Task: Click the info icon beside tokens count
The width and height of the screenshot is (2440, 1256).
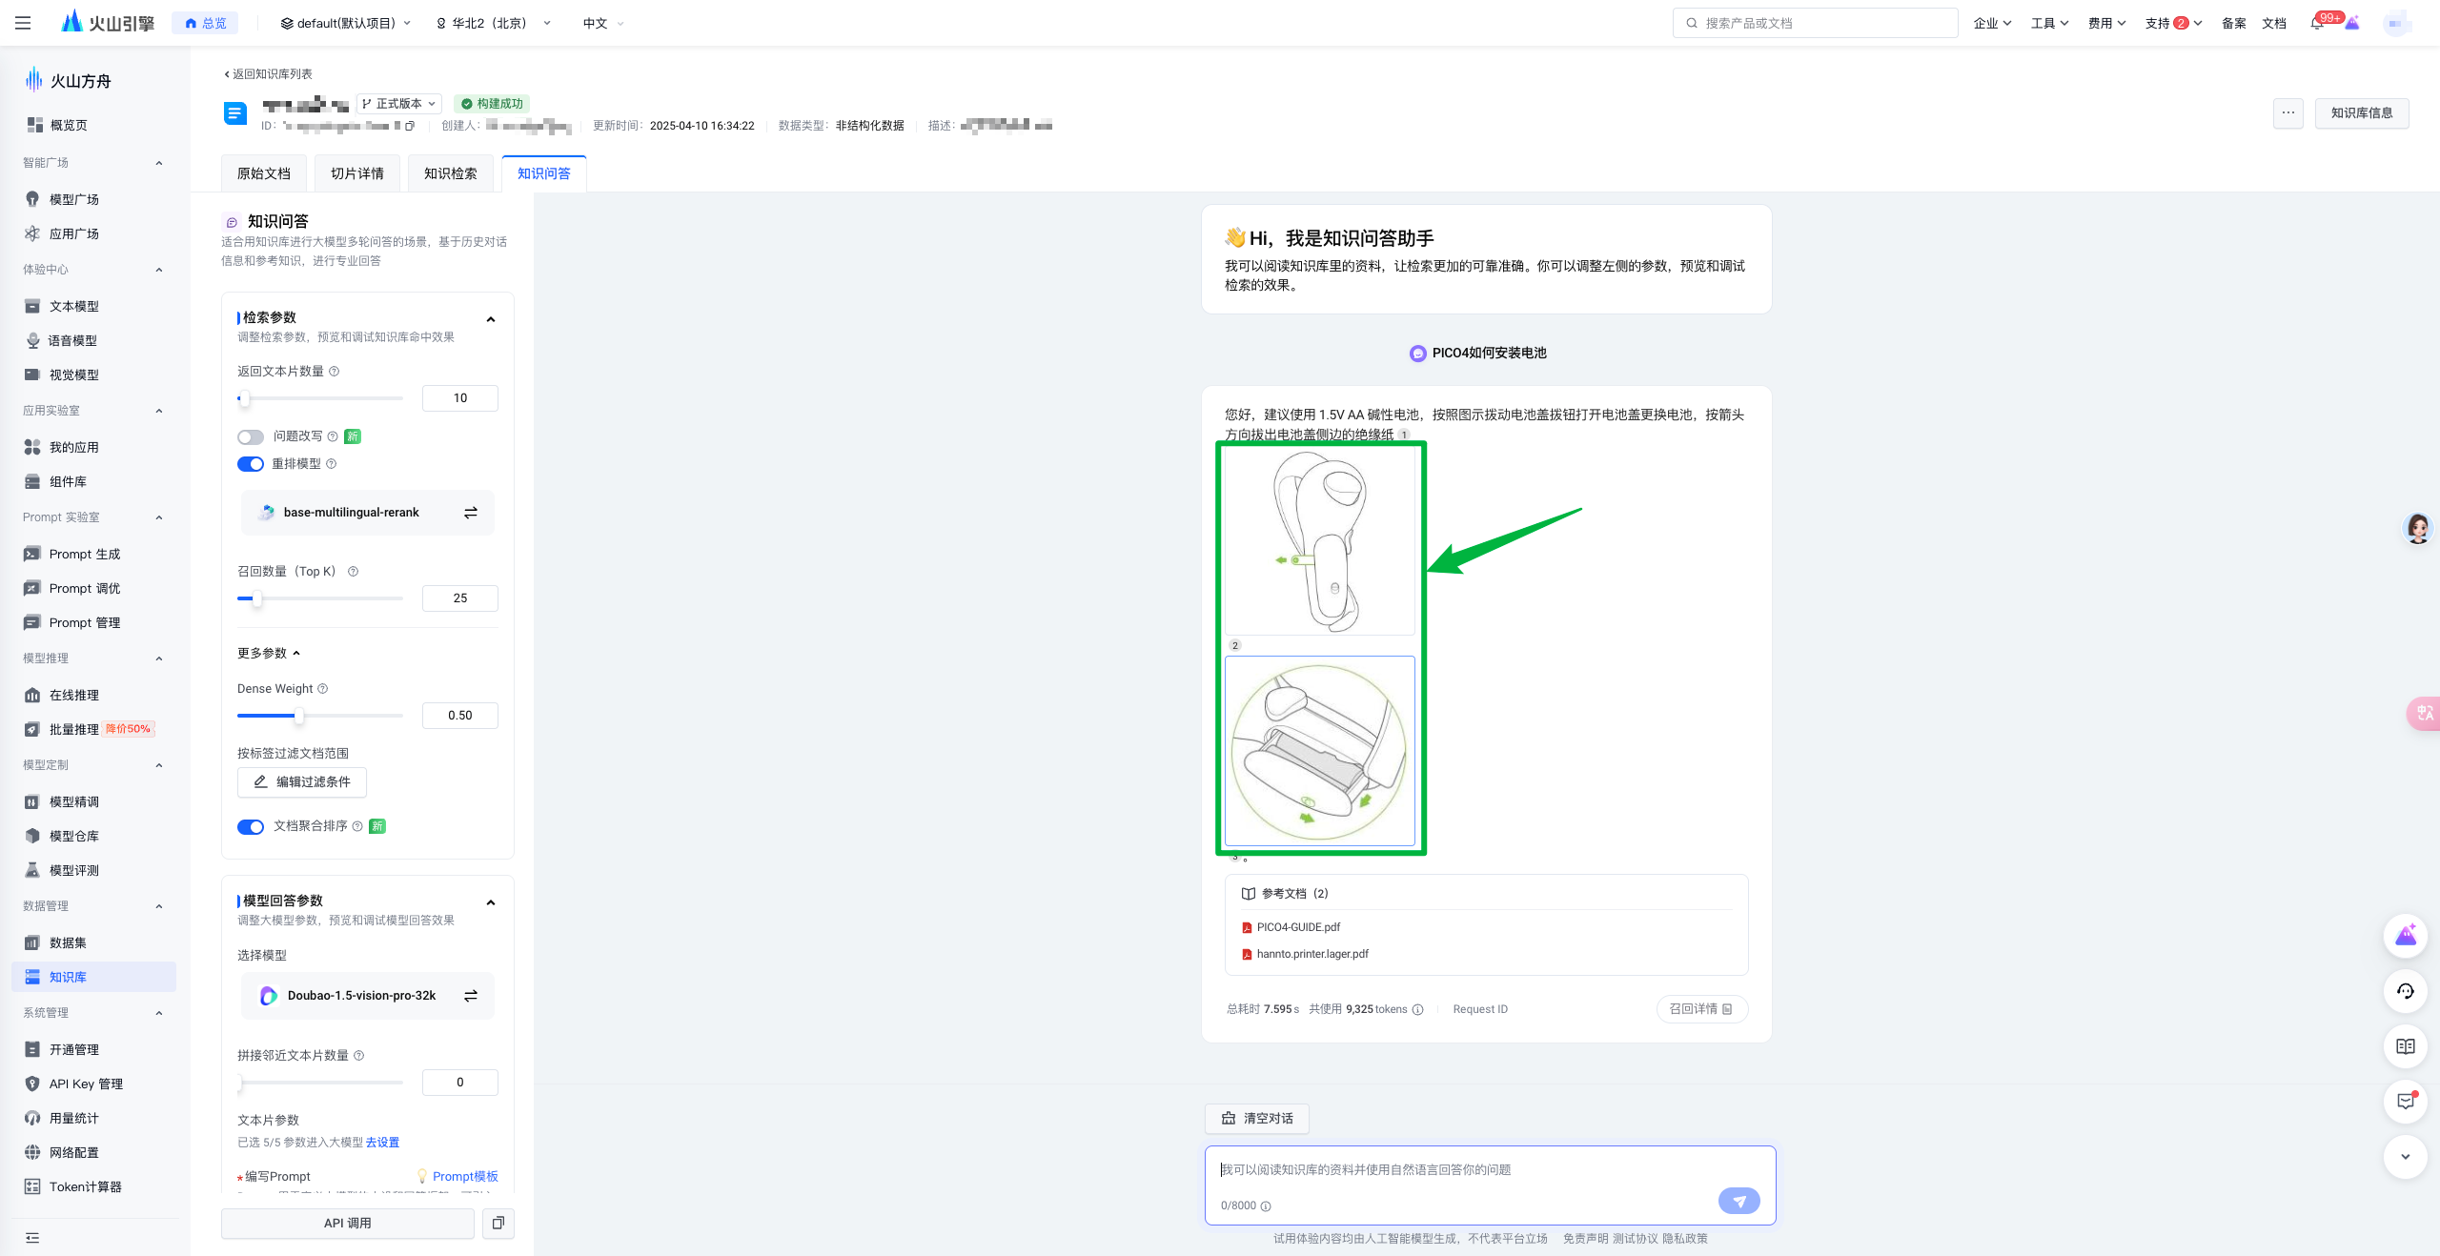Action: pos(1418,1009)
